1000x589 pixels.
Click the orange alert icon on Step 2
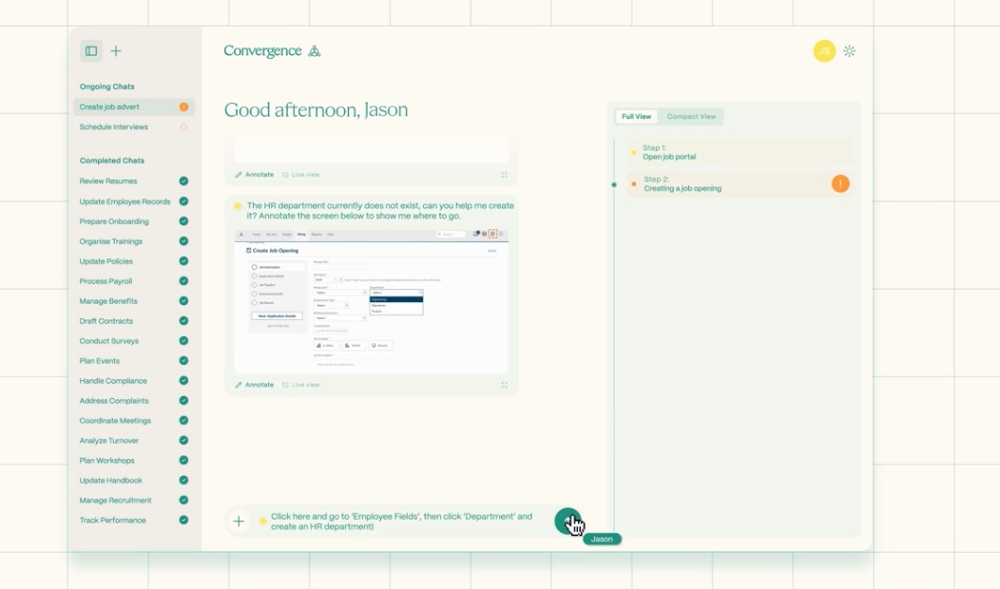pyautogui.click(x=839, y=183)
